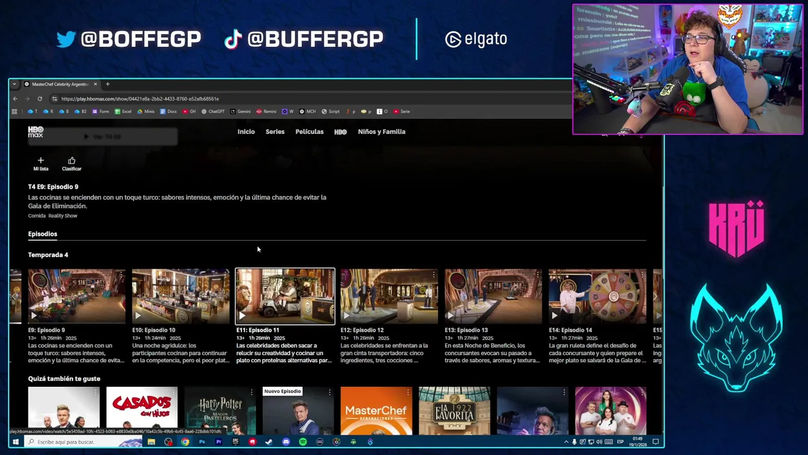Open the GH bookmark
808x455 pixels.
tap(189, 111)
